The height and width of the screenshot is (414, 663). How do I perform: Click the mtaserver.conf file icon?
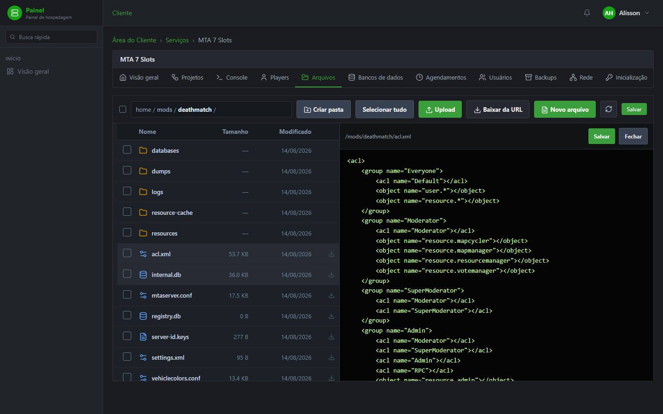(143, 295)
